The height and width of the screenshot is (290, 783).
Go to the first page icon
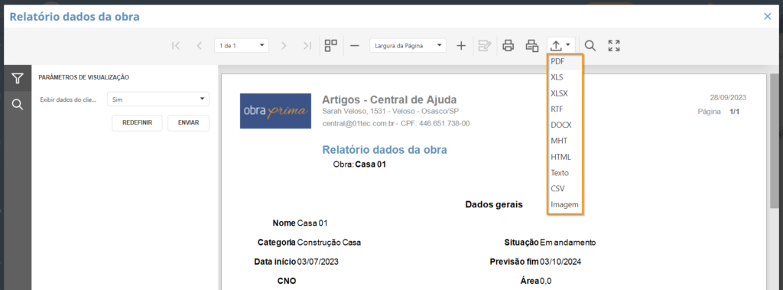click(175, 45)
